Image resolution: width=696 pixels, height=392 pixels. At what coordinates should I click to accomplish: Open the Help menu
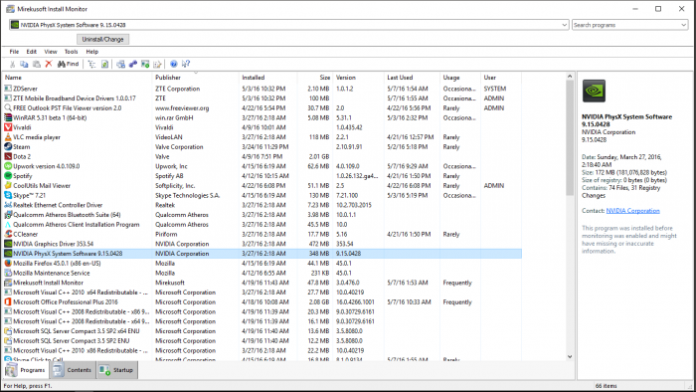tap(91, 52)
